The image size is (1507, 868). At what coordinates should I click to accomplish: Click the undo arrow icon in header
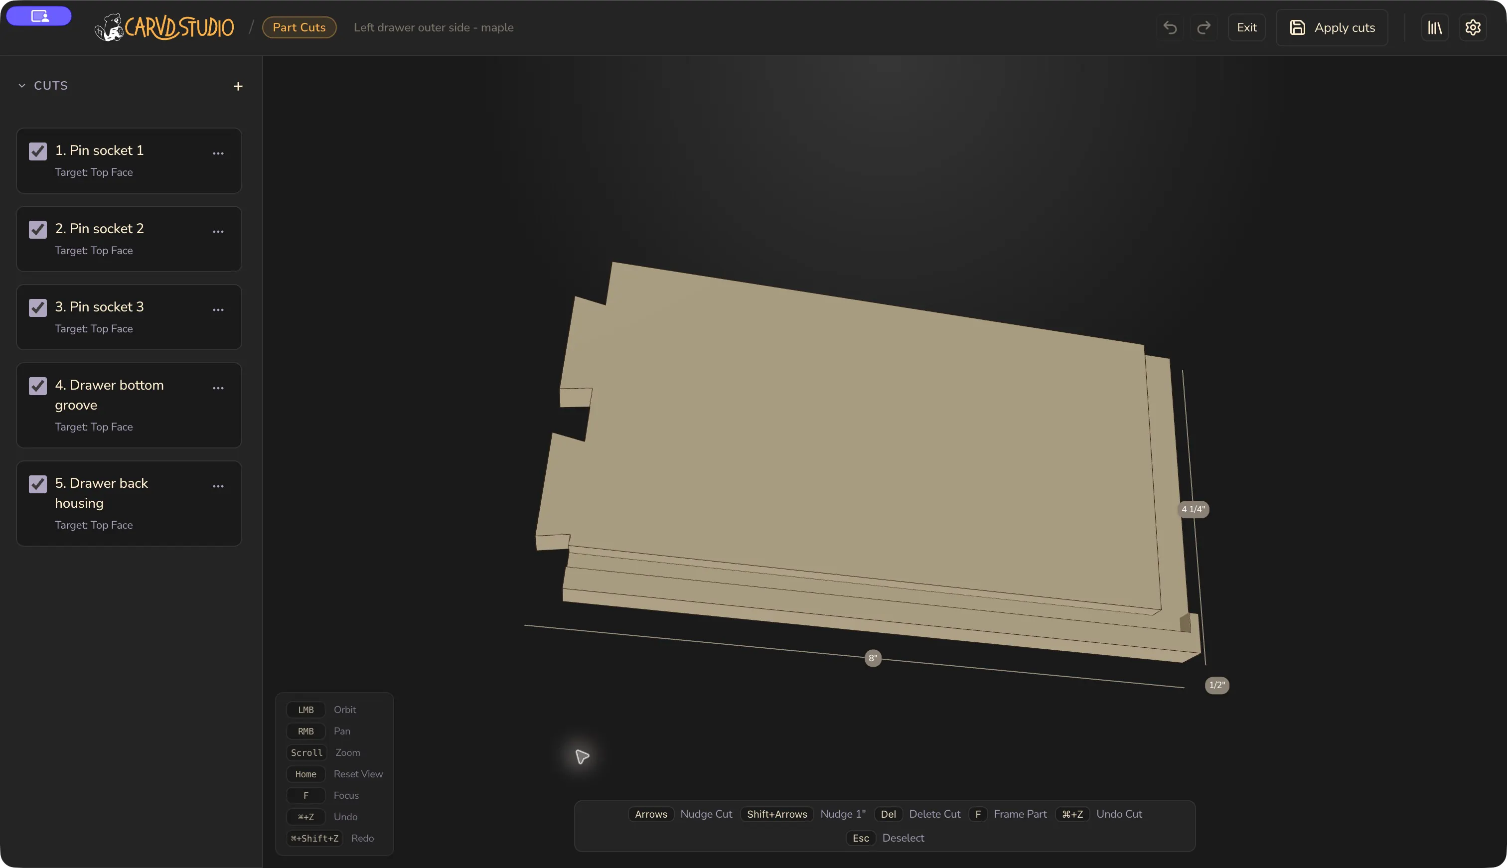(x=1170, y=27)
